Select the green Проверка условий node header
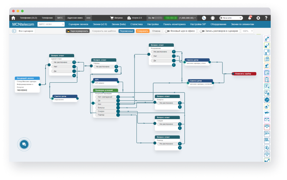This screenshot has height=180, width=287. click(105, 90)
